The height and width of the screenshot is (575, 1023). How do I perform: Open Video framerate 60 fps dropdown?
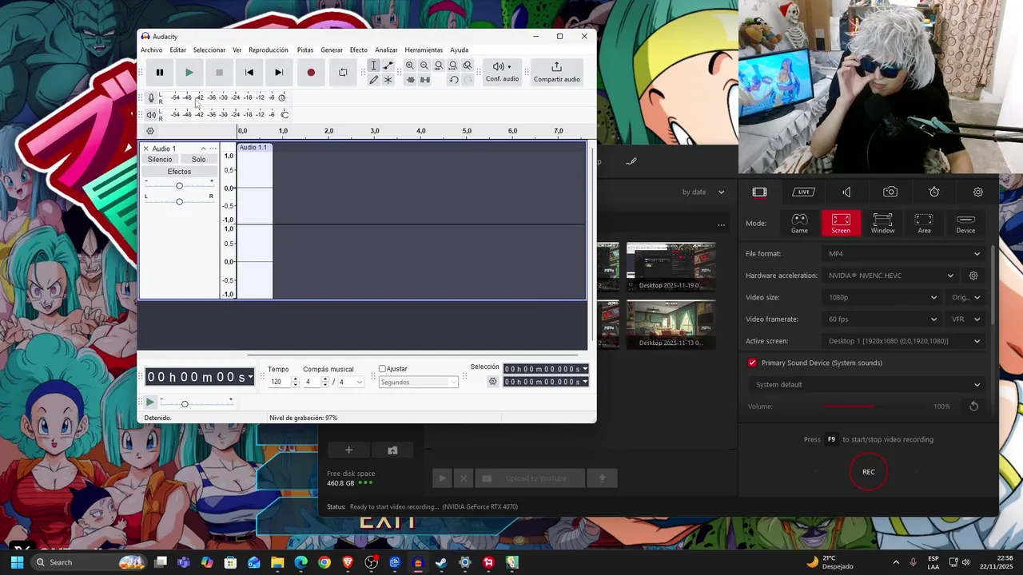click(x=882, y=319)
